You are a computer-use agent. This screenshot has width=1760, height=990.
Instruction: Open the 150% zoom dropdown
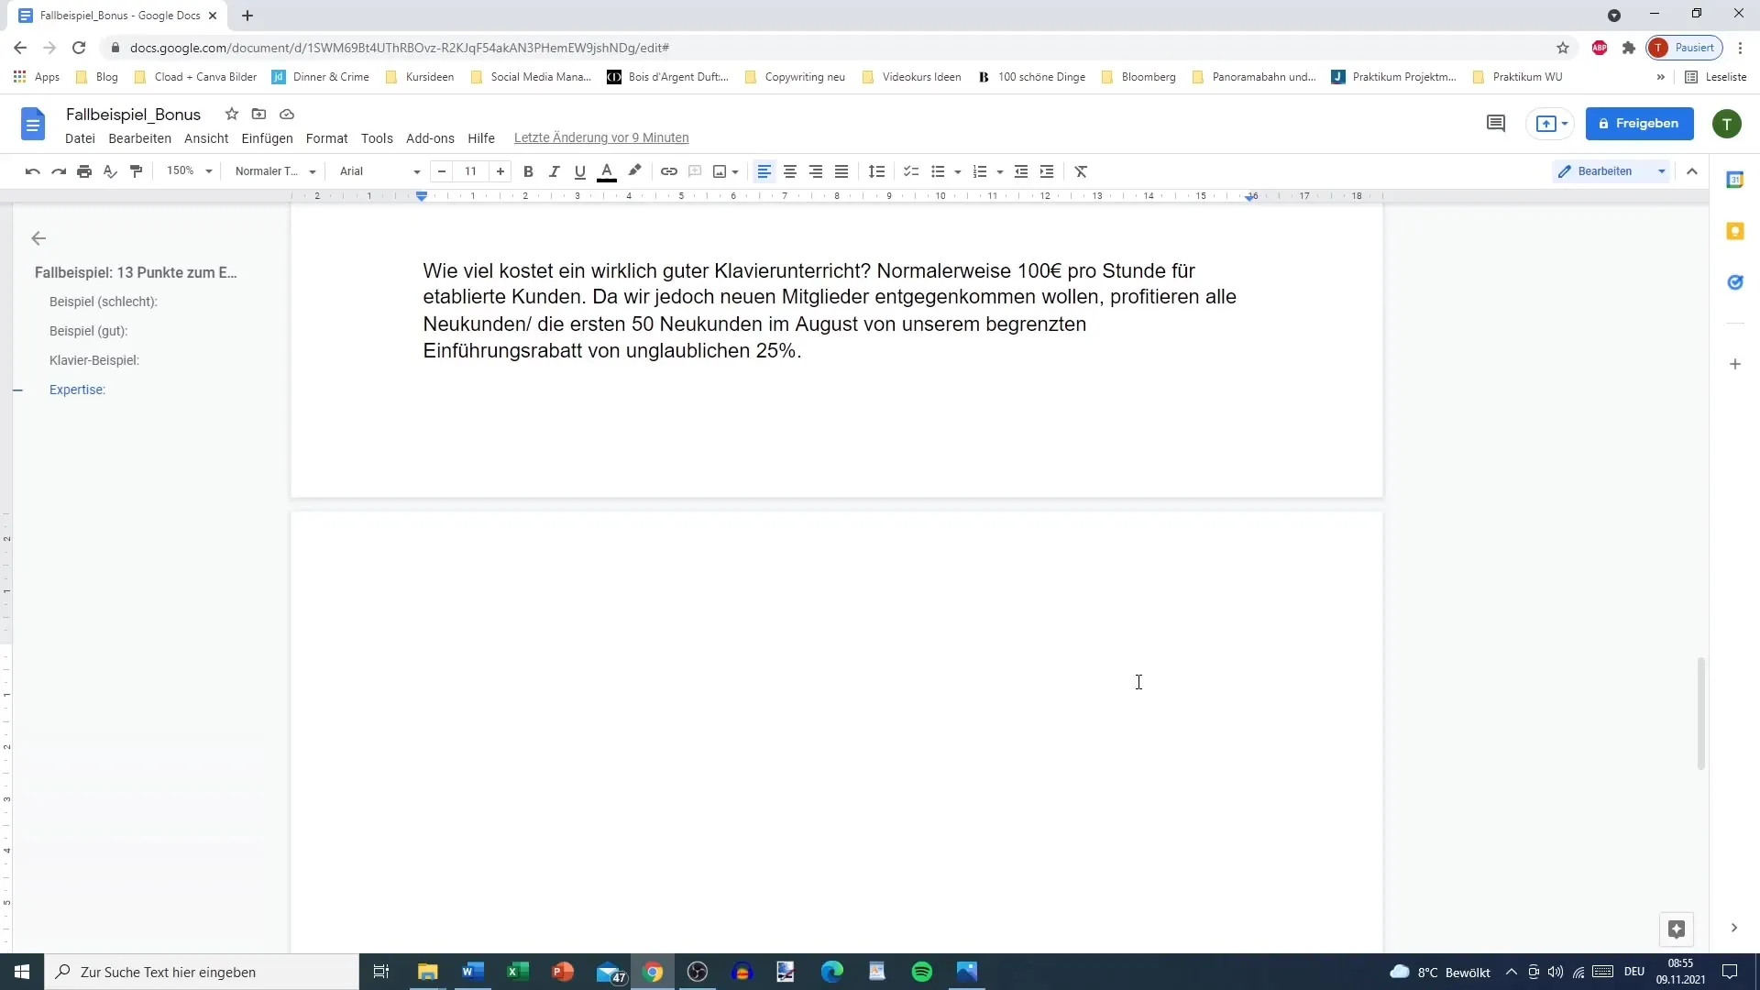click(x=190, y=171)
